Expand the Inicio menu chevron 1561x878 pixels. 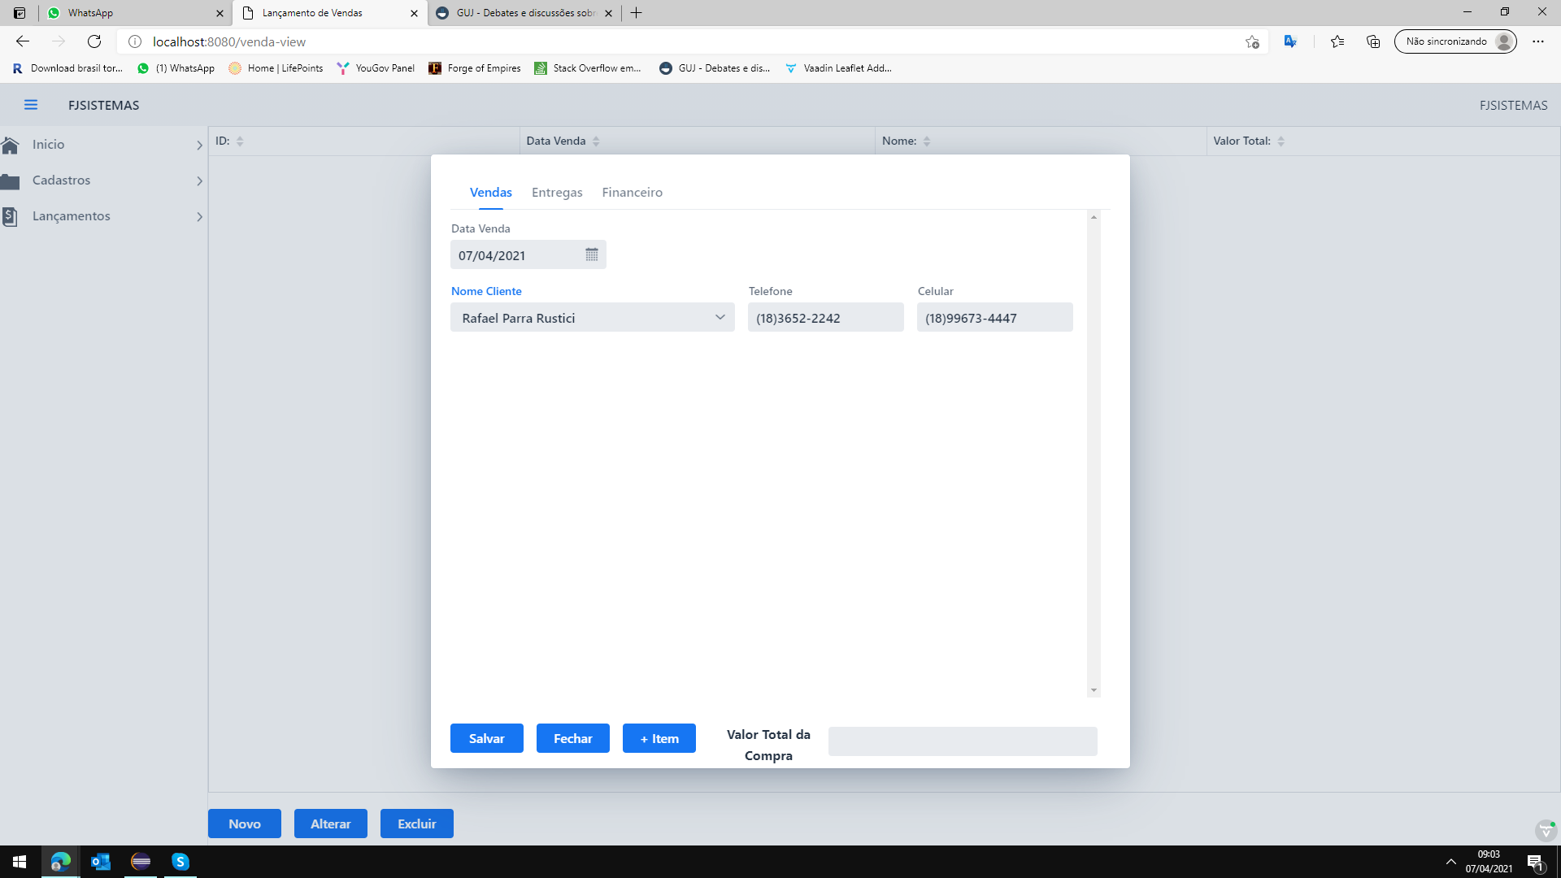pos(199,146)
